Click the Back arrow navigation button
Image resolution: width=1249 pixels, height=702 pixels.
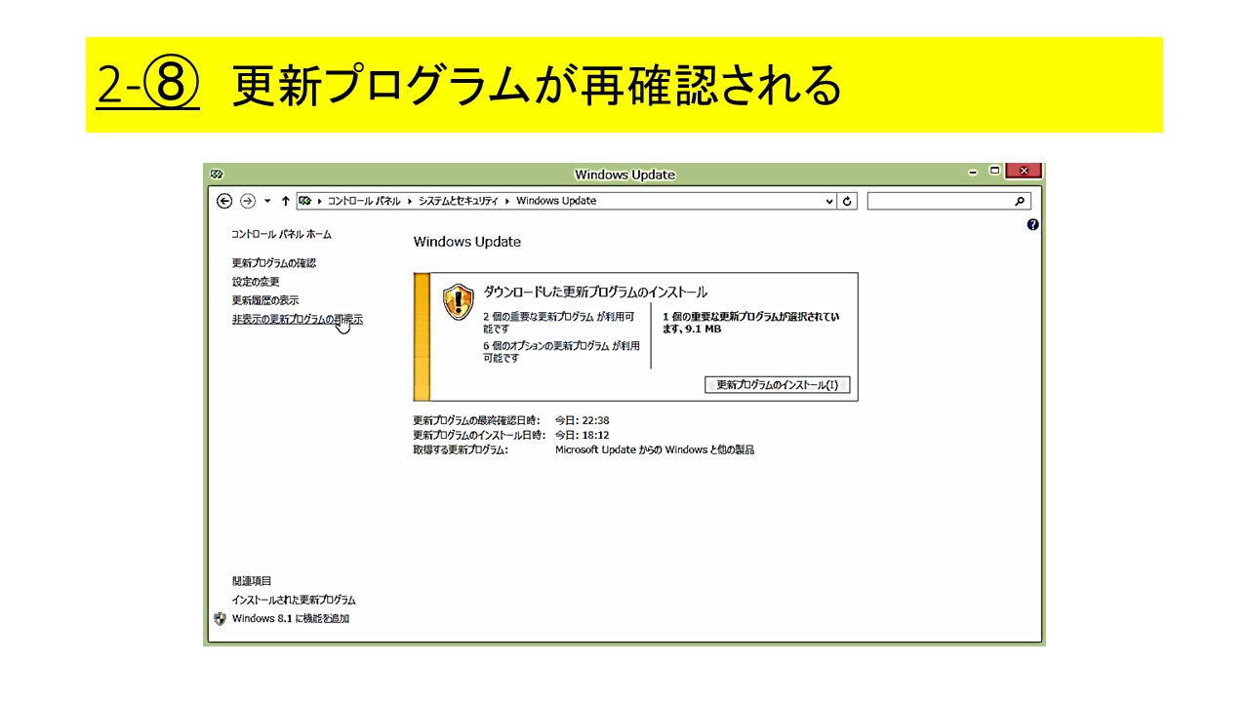224,201
